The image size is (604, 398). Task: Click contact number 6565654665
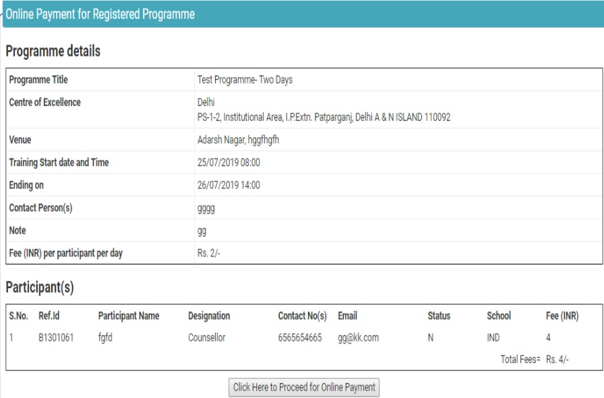tap(300, 338)
